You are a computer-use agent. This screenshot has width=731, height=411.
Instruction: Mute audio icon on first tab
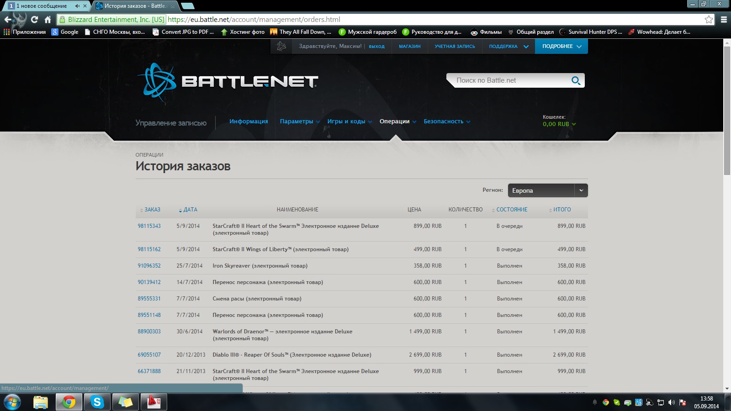tap(77, 6)
